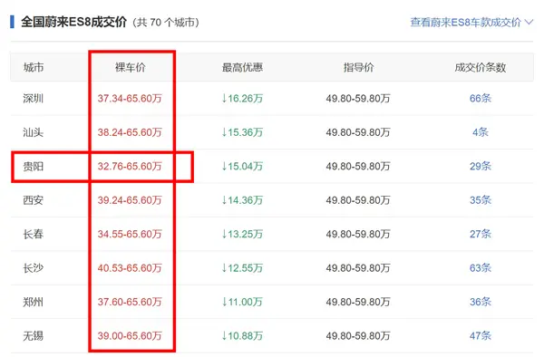The height and width of the screenshot is (357, 544).
Task: Click discount ↓14.36万 in 西安 row
Action: 242,200
